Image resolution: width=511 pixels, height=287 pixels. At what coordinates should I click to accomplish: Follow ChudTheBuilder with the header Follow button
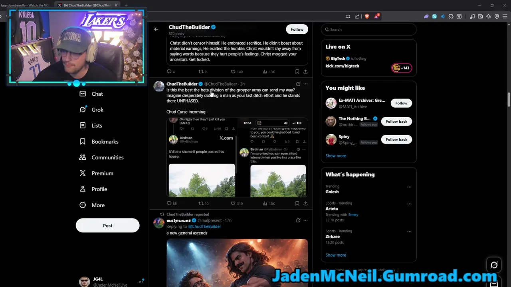[297, 29]
